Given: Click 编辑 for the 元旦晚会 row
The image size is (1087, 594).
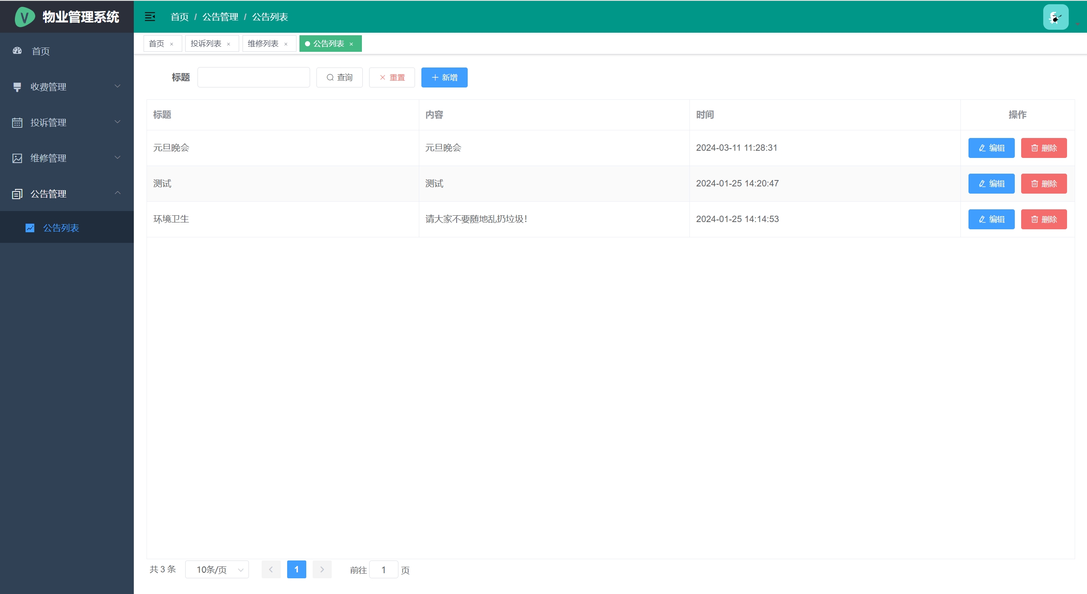Looking at the screenshot, I should (991, 148).
